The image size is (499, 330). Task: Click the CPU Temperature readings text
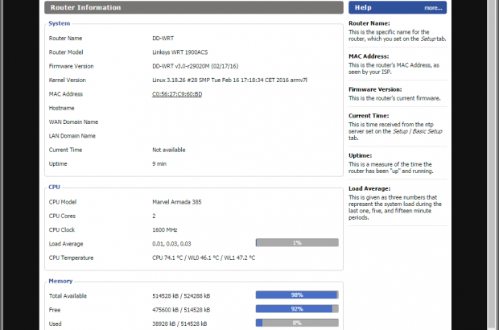[x=203, y=258]
